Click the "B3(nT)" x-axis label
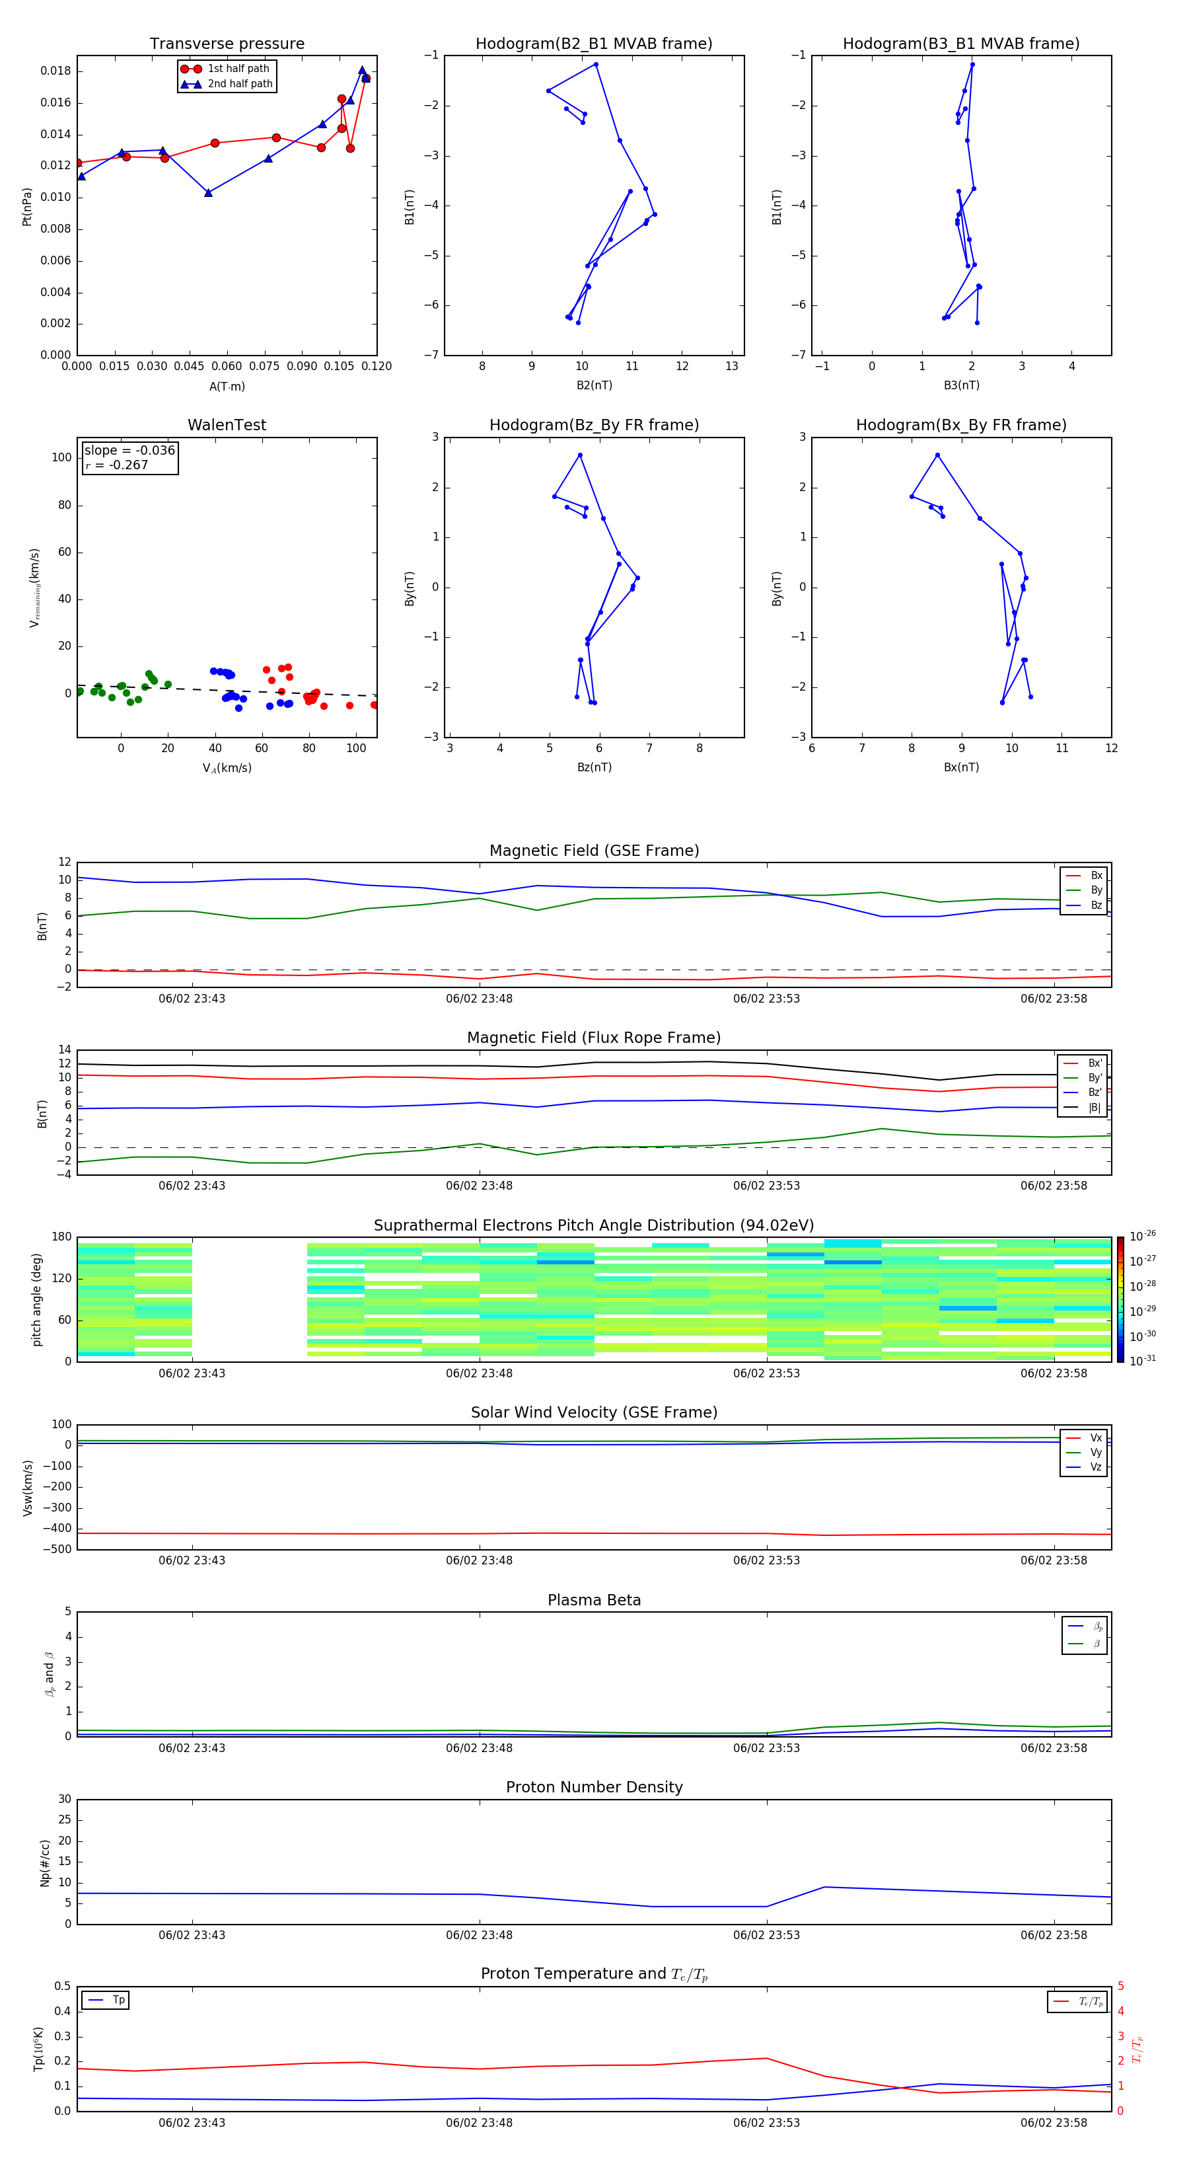The image size is (1189, 2181). click(x=961, y=386)
